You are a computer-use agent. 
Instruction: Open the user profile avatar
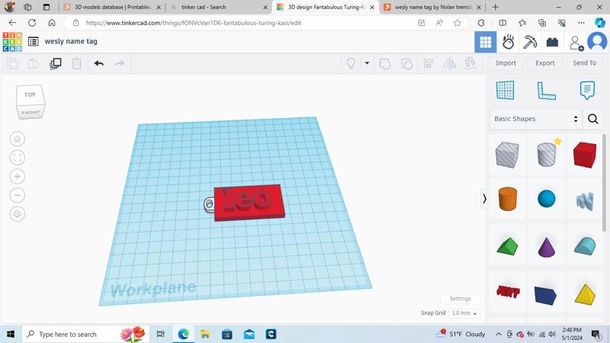[597, 42]
